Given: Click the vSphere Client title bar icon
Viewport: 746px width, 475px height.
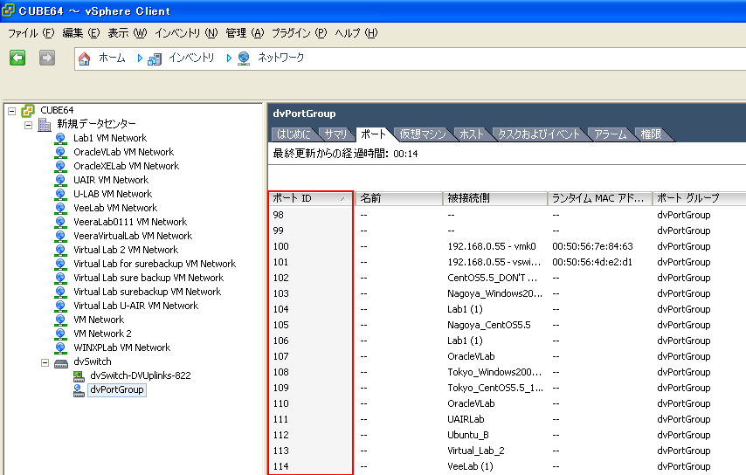Looking at the screenshot, I should [x=9, y=10].
